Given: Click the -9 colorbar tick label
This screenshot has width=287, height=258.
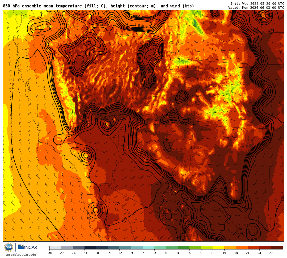Looking at the screenshot, I should [x=131, y=253].
